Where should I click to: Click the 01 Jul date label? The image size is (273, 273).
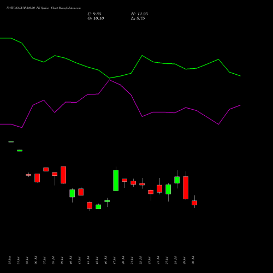18,260
